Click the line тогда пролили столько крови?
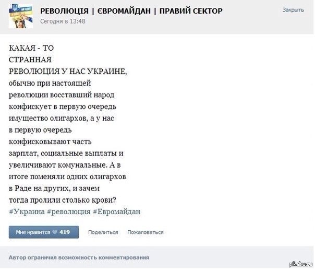Viewport: 315px width, 270px height. click(62, 200)
